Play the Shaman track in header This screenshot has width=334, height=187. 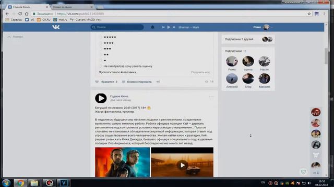tap(169, 27)
